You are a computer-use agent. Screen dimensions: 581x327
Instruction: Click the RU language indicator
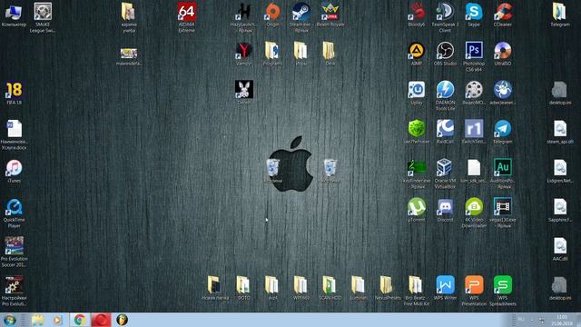click(521, 320)
